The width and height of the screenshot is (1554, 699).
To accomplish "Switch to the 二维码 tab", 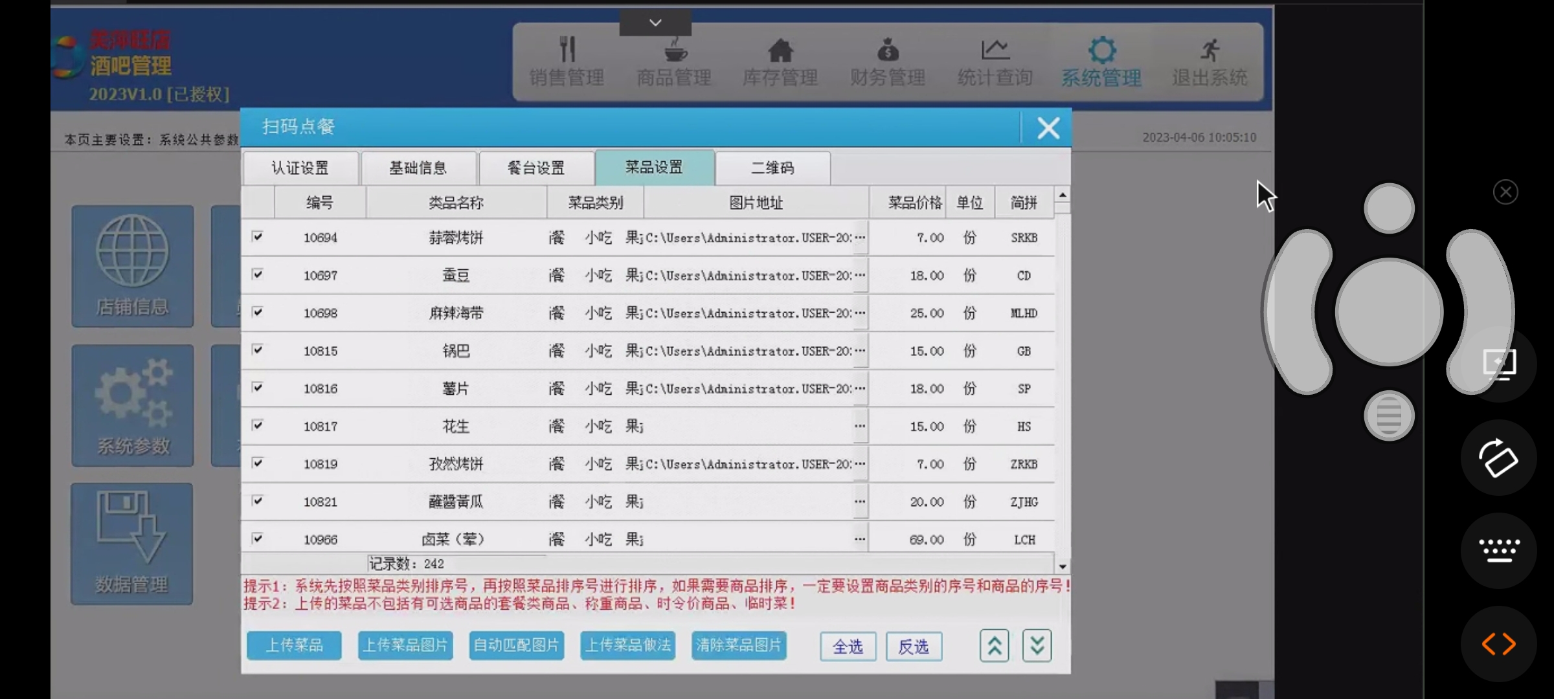I will (x=772, y=168).
